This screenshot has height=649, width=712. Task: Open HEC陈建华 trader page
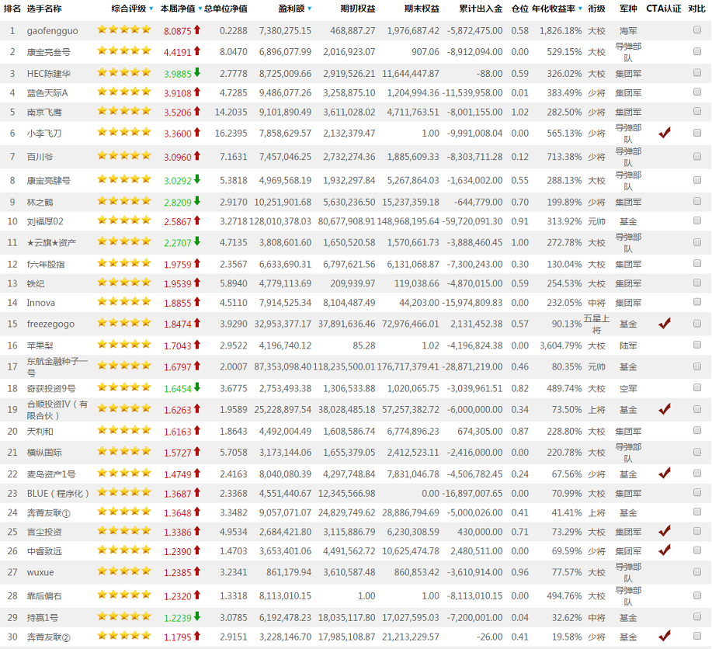(x=49, y=74)
